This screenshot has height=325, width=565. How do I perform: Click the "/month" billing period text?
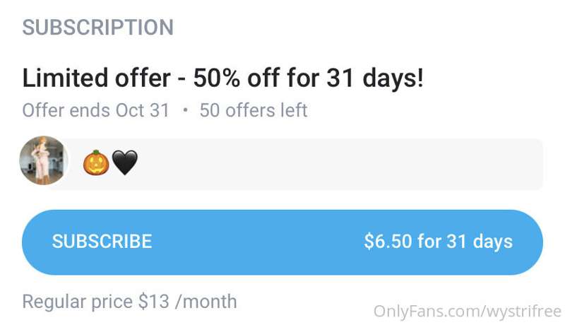206,301
